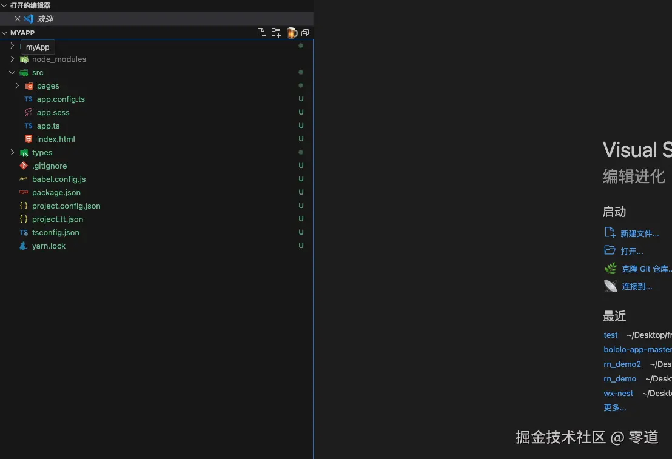Click the U status badge on yarn.lock row
The width and height of the screenshot is (672, 459).
pyautogui.click(x=301, y=245)
